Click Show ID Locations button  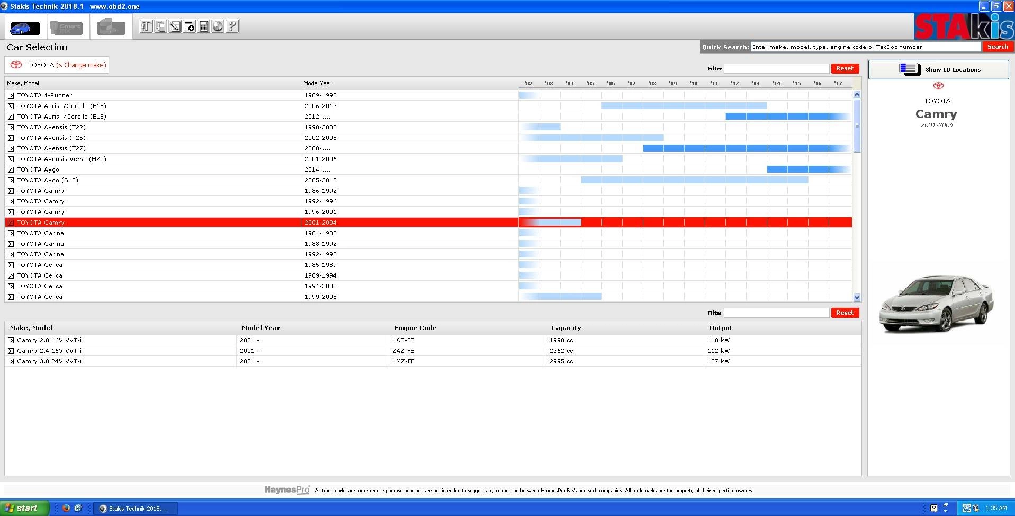pyautogui.click(x=938, y=69)
